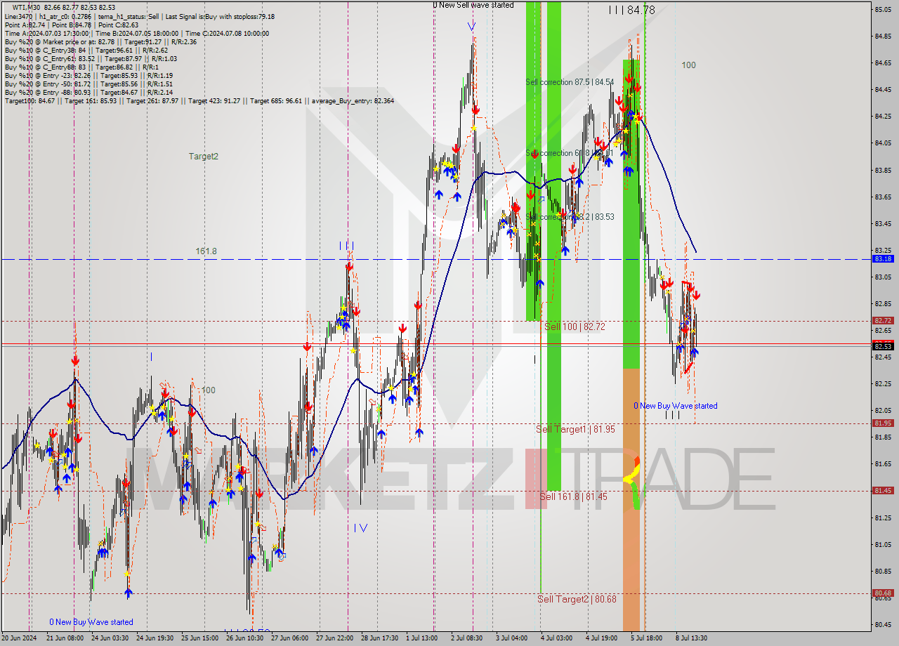Select the red 81.45 price tag
Screen dimensions: 899x646
[x=884, y=490]
